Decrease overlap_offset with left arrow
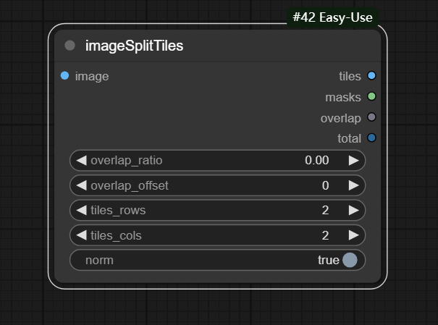438x325 pixels. point(81,185)
